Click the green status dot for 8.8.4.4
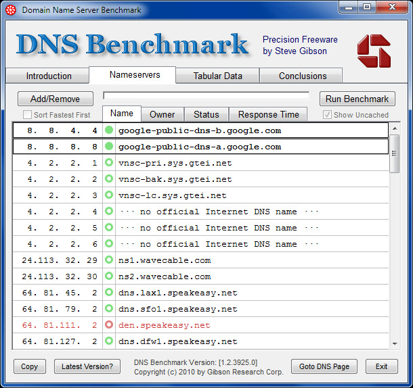The height and width of the screenshot is (388, 413). pyautogui.click(x=109, y=130)
